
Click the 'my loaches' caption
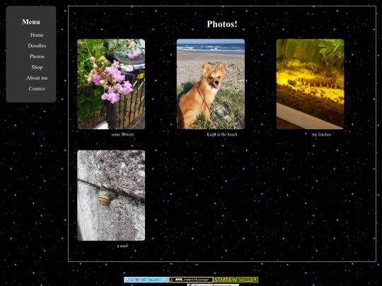click(321, 134)
